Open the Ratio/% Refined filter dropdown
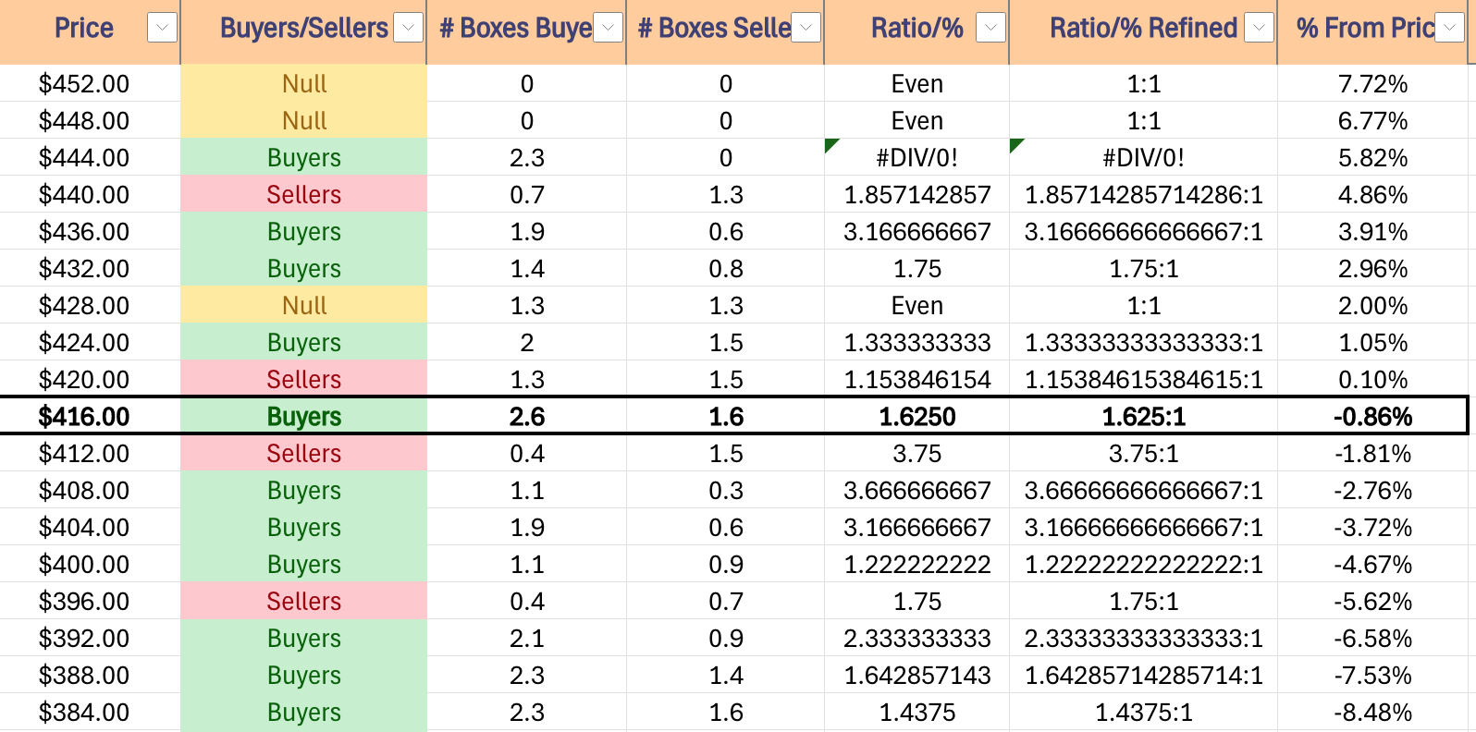 [1259, 29]
